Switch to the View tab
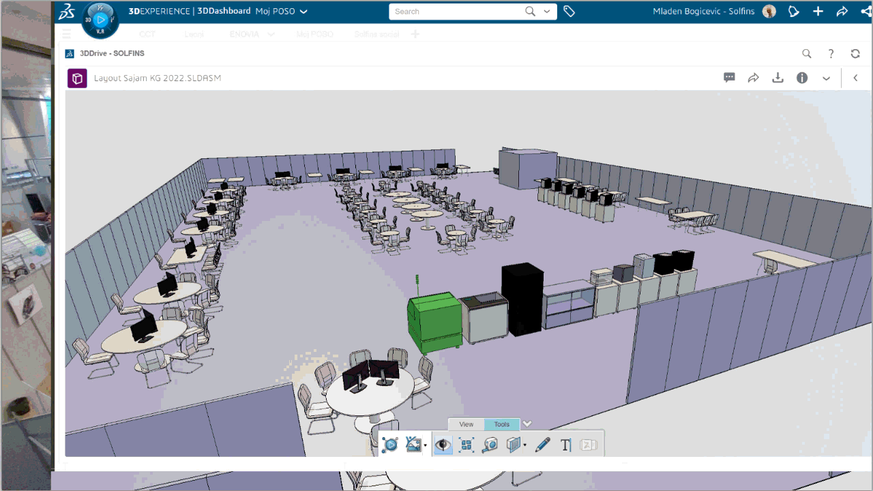The height and width of the screenshot is (491, 873). coord(466,423)
